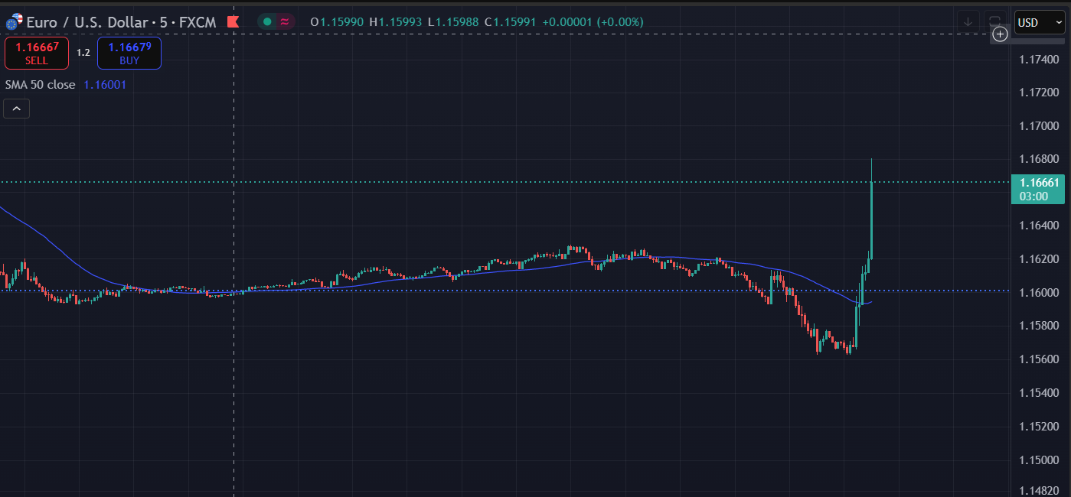
Task: Click the Euro/USD flag symbol icon
Action: (x=14, y=23)
